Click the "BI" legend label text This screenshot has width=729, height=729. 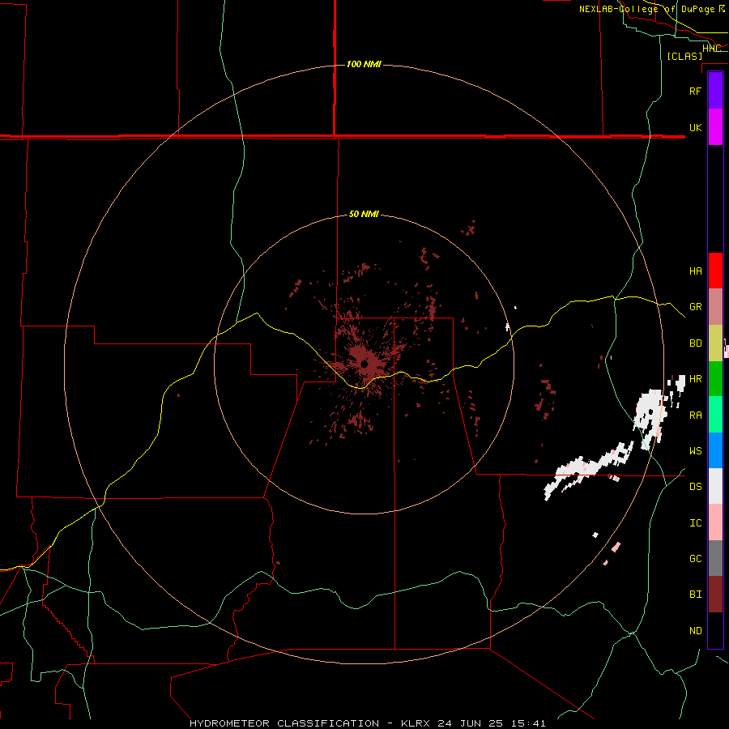[695, 595]
